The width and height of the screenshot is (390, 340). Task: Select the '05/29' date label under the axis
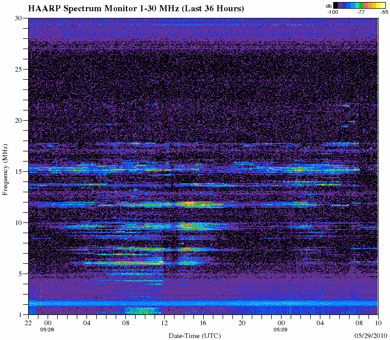click(x=280, y=330)
